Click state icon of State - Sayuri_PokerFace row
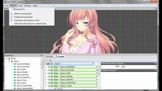 (x=52, y=83)
